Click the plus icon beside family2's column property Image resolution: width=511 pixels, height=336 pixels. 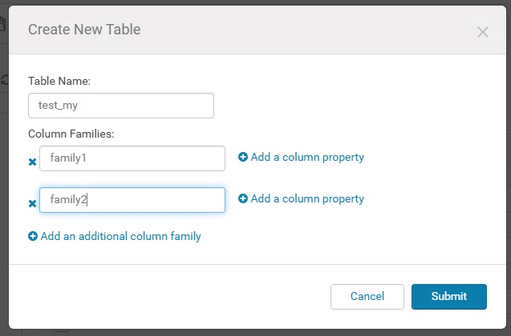[x=243, y=198]
